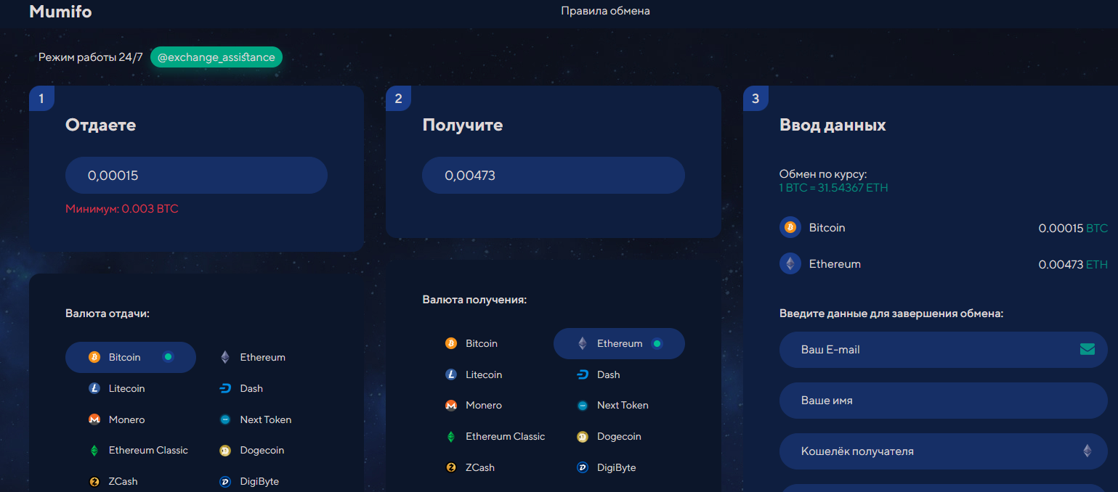
Task: Focus the Отдаете amount field
Action: tap(196, 175)
